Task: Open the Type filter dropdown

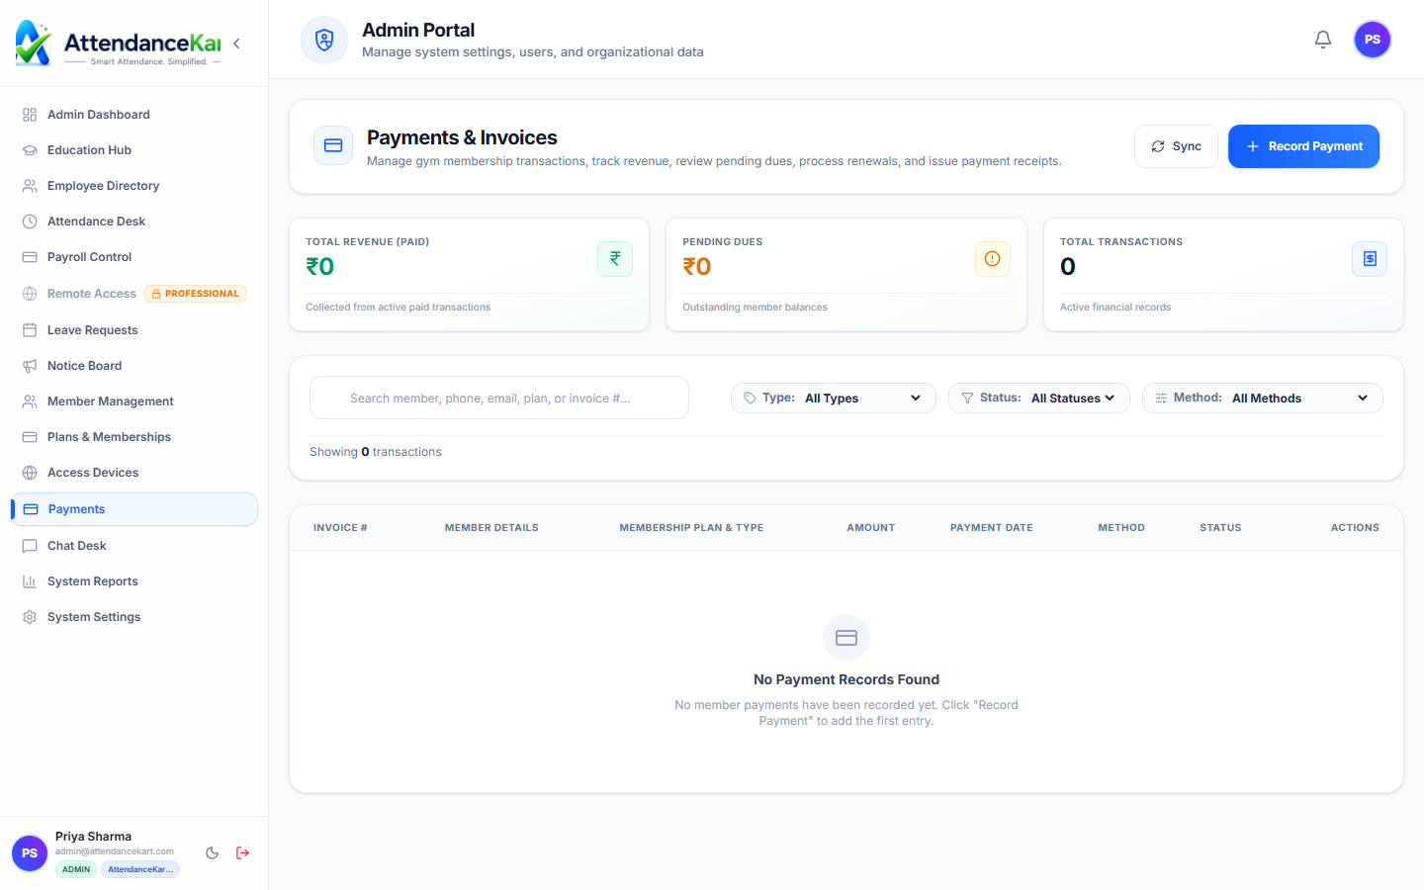Action: (x=834, y=398)
